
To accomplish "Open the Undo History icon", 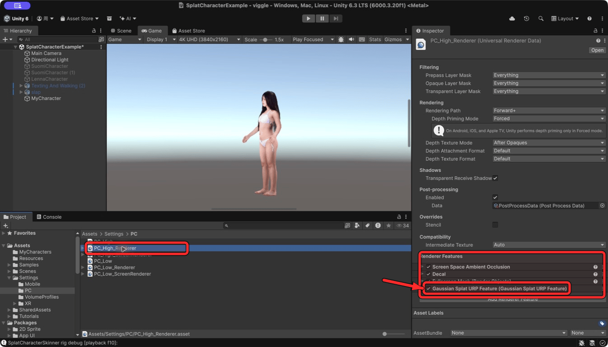I will pos(526,19).
